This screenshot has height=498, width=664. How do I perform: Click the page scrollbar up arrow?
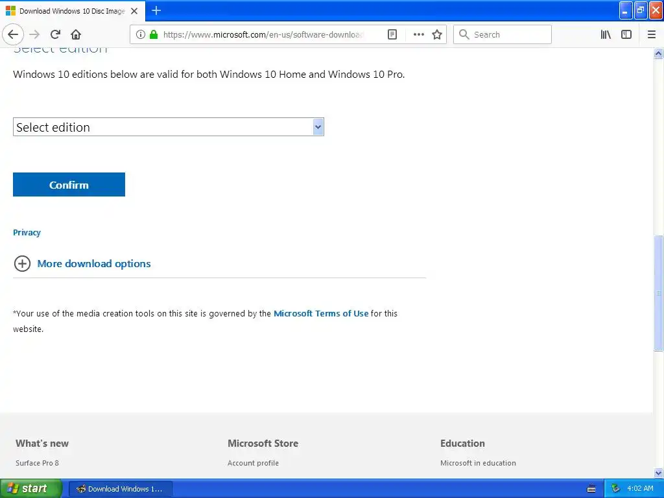(x=658, y=53)
